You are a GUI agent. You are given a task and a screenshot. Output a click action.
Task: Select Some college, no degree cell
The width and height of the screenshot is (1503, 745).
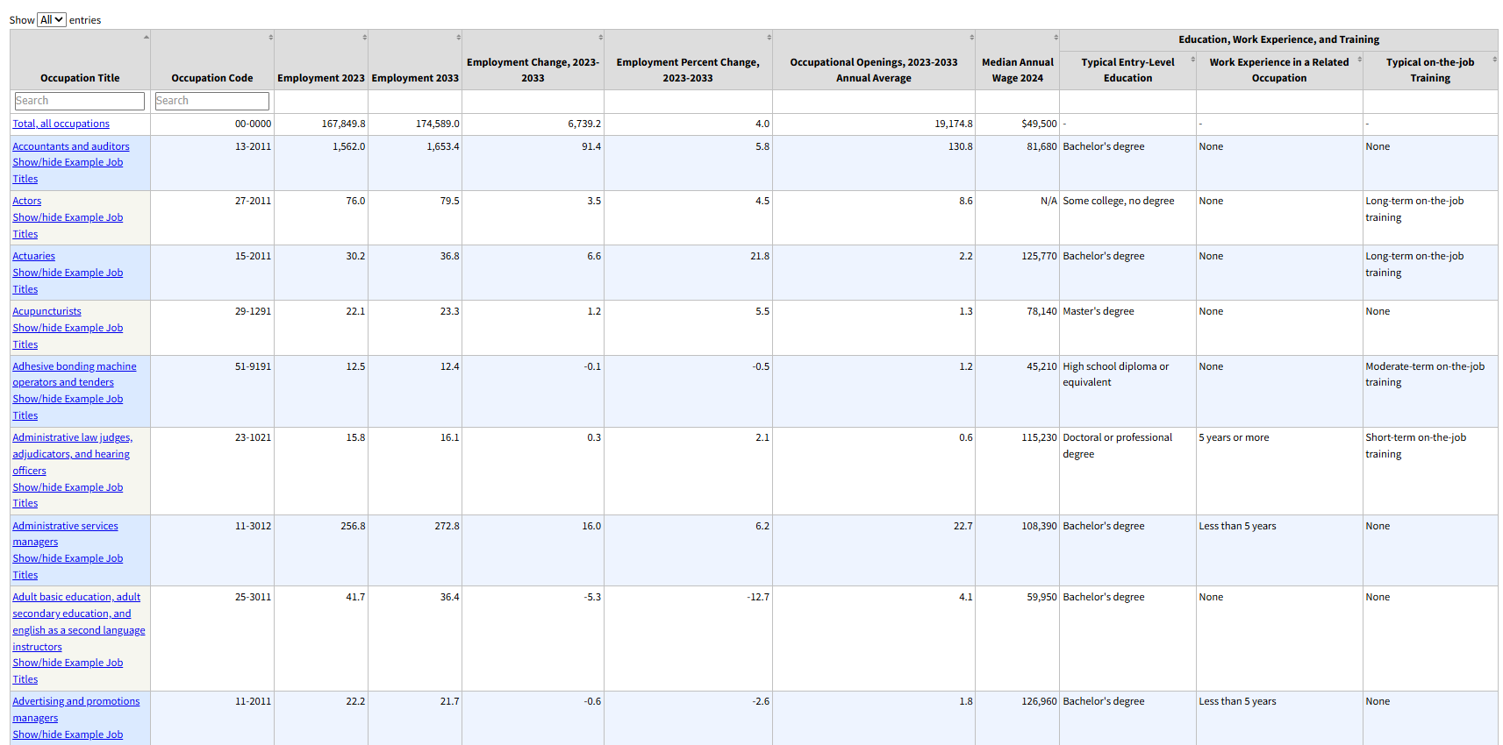1127,217
